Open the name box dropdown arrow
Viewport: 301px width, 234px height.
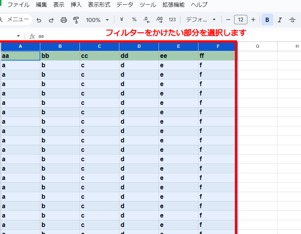(18, 36)
